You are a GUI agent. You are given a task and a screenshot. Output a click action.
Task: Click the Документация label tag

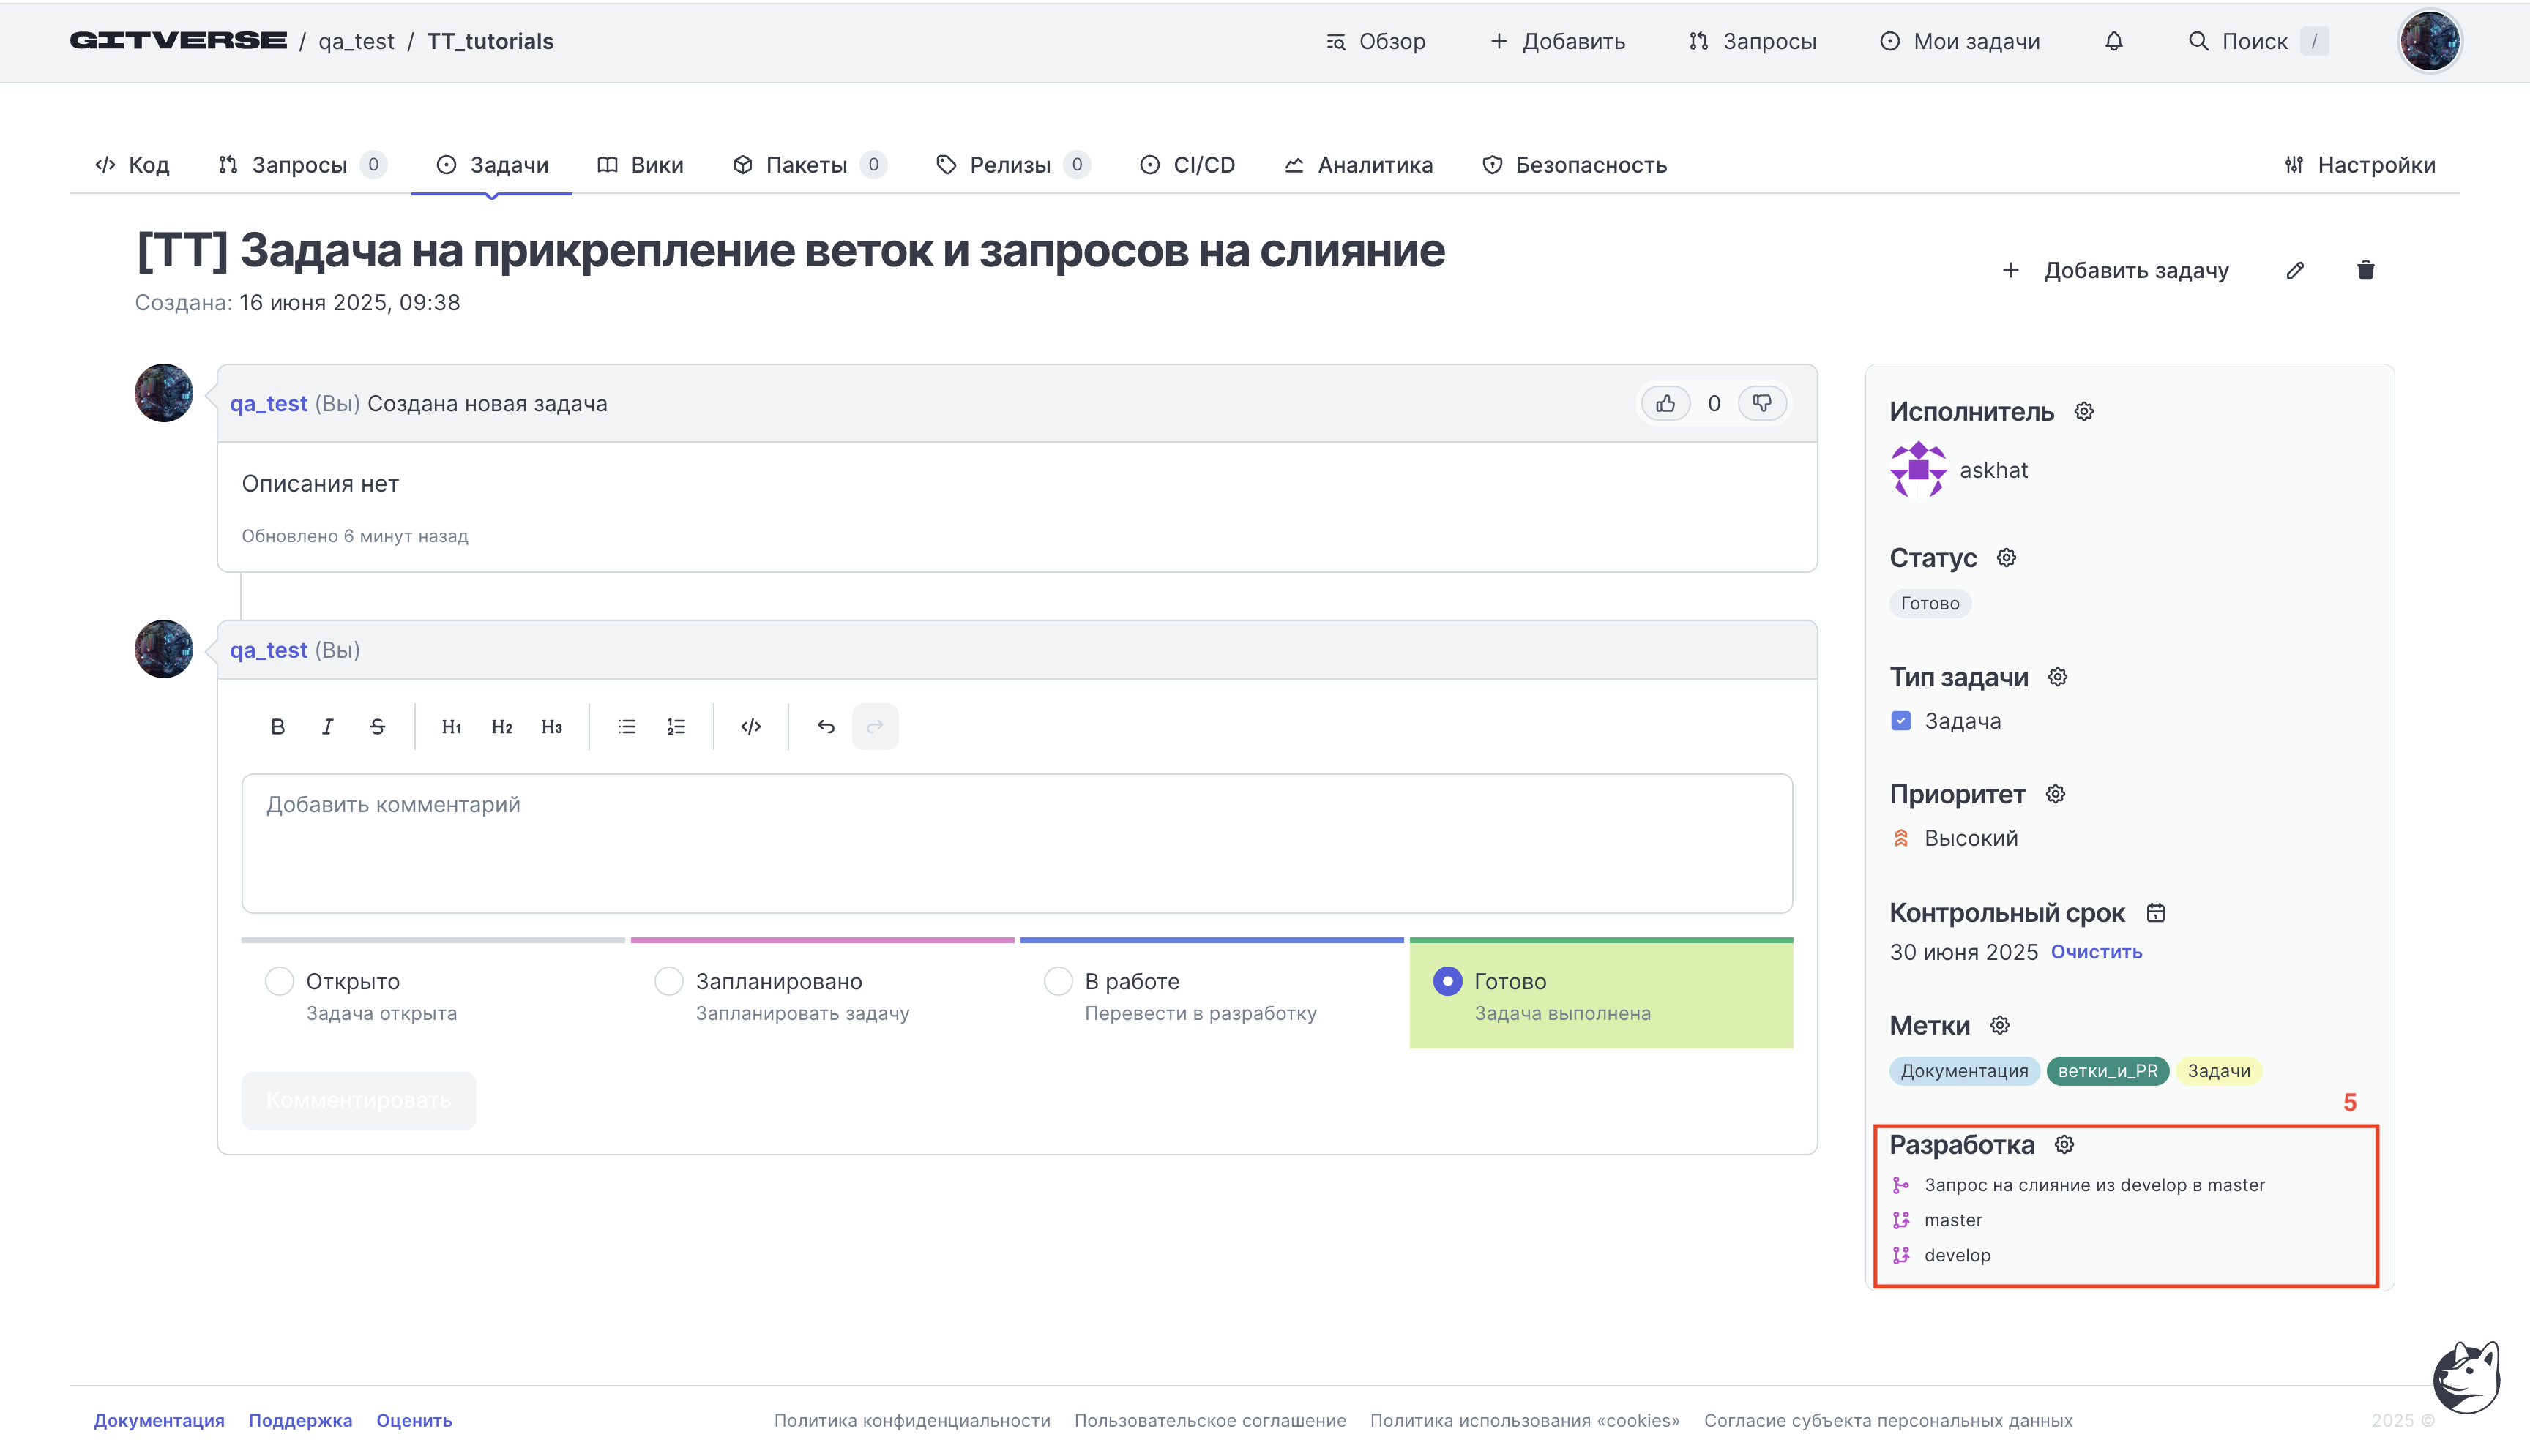pyautogui.click(x=1964, y=1071)
